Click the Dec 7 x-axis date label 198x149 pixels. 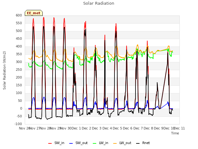(138, 128)
